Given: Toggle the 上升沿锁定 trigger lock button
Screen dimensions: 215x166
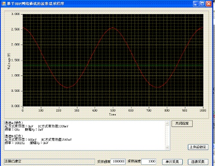Looking at the screenshot, I should point(198,147).
